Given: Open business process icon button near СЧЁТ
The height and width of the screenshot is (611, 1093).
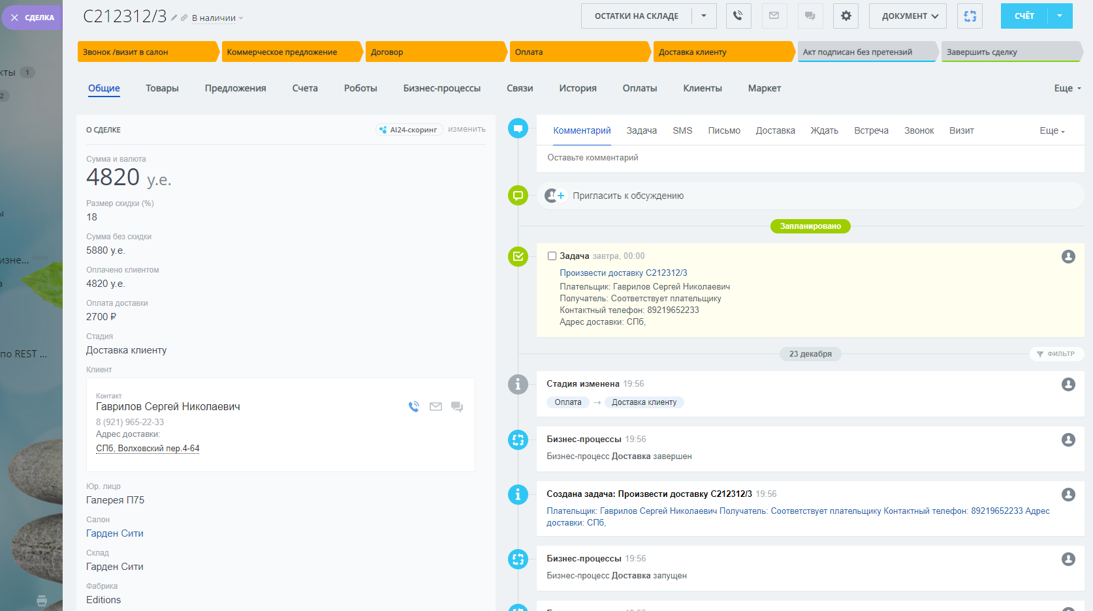Looking at the screenshot, I should (970, 16).
